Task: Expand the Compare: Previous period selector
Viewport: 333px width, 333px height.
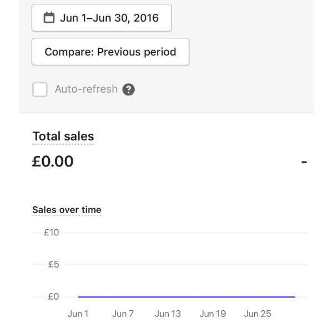Action: click(110, 52)
